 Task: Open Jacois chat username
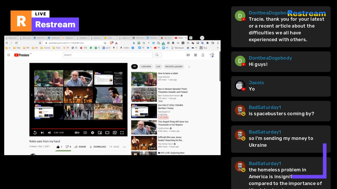[x=256, y=82]
